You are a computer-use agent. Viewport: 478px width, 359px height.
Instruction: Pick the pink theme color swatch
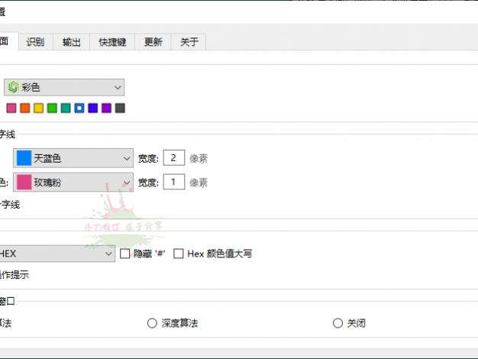coord(11,108)
